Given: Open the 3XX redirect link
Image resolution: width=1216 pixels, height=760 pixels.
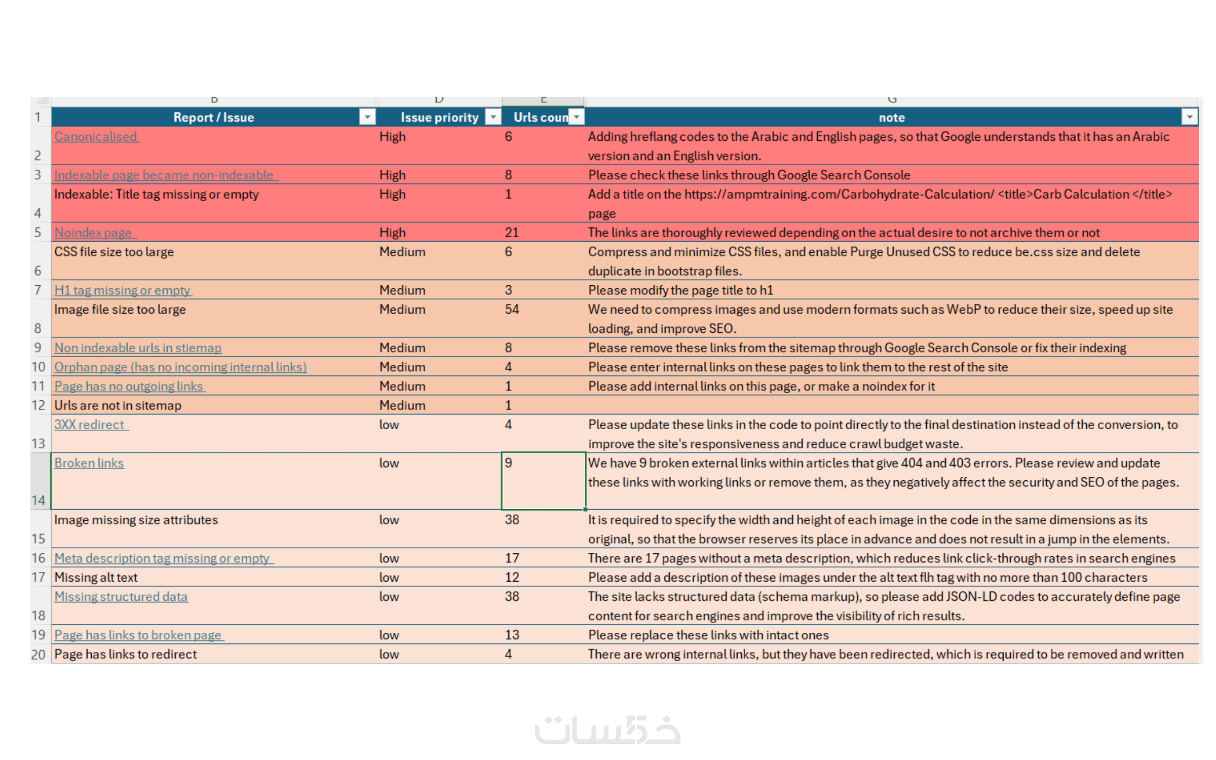Looking at the screenshot, I should tap(89, 425).
